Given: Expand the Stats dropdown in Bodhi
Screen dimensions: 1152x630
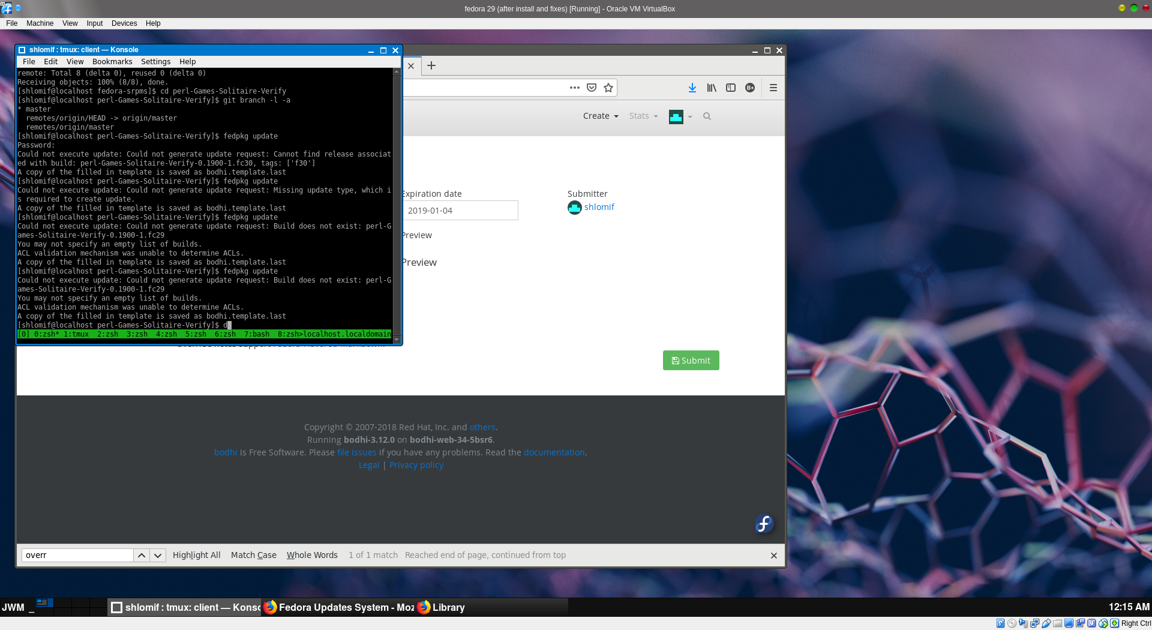Looking at the screenshot, I should (x=643, y=116).
